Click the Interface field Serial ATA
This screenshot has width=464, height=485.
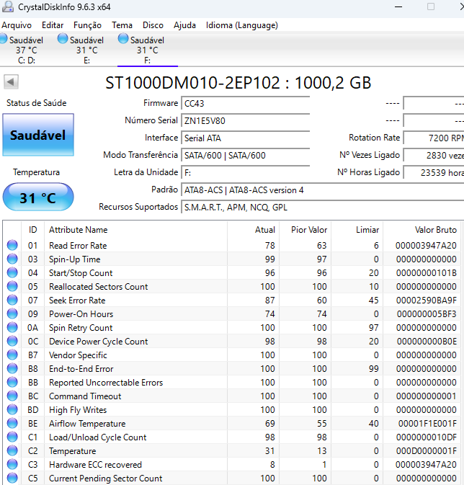click(245, 138)
